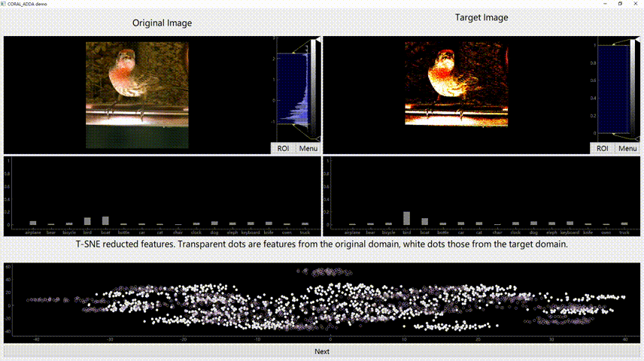This screenshot has width=644, height=361.
Task: Click the bird bar in Original chart
Action: click(87, 221)
